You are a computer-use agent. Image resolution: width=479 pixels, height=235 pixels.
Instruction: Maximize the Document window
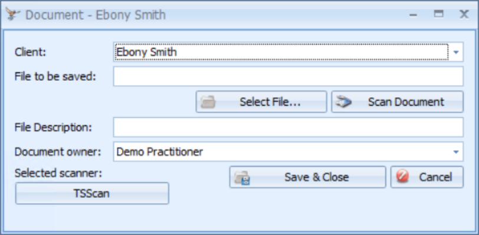(x=439, y=14)
